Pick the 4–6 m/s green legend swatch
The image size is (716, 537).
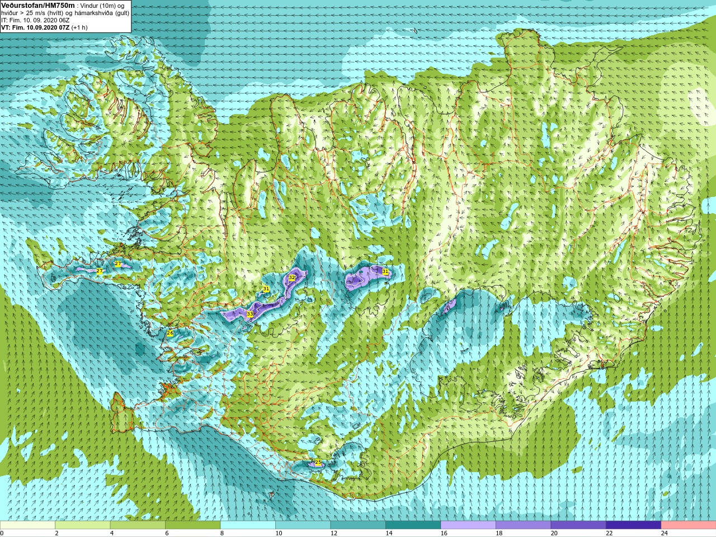pyautogui.click(x=138, y=525)
